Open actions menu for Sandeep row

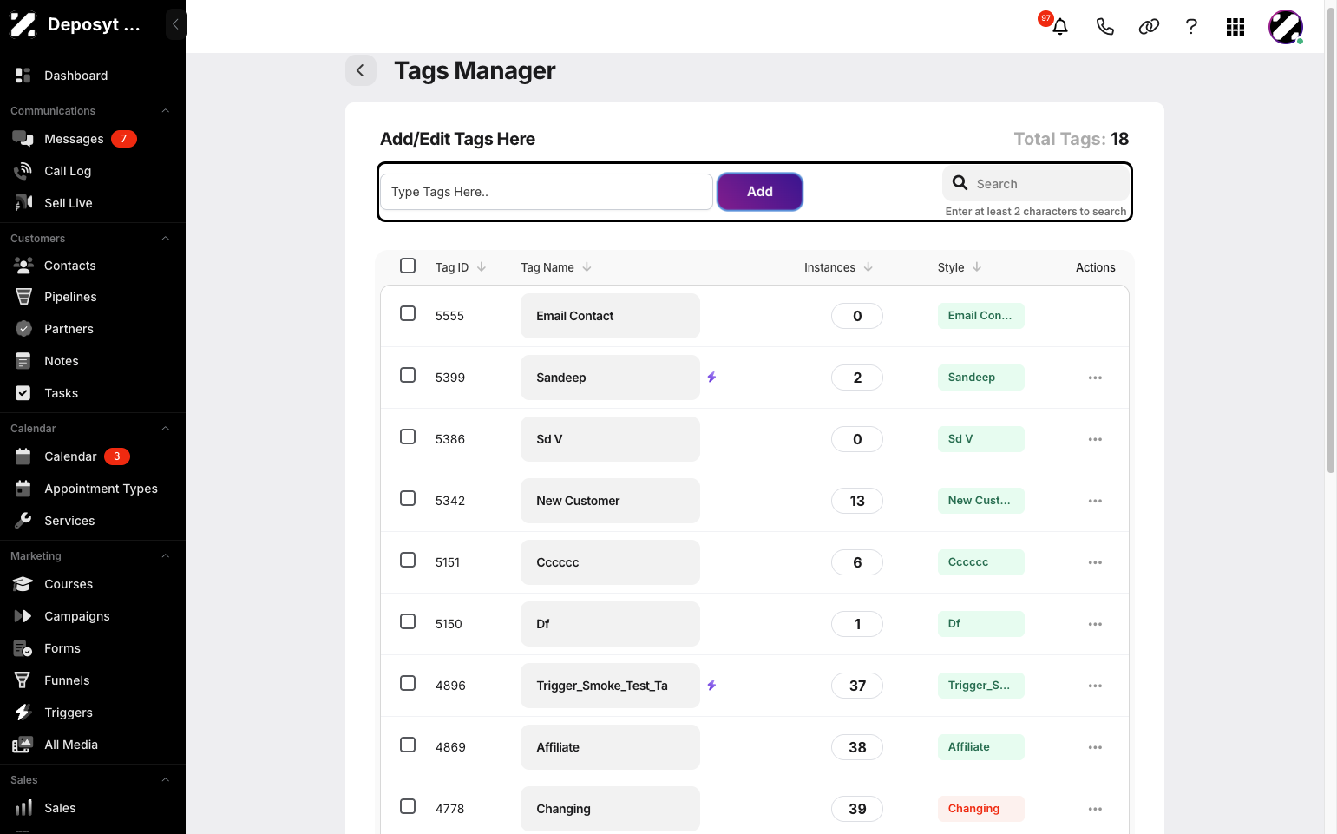[1095, 378]
